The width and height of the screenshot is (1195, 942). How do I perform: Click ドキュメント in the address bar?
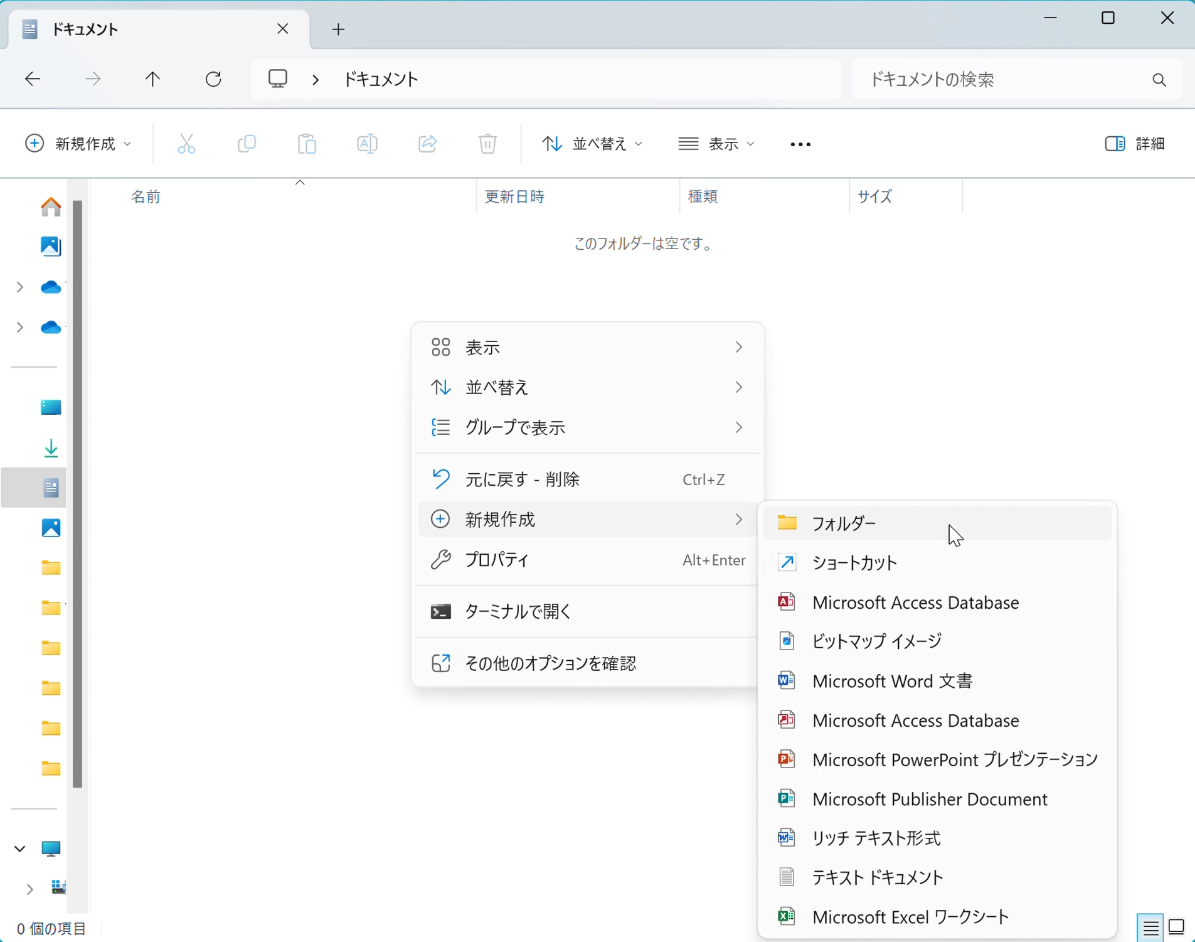tap(381, 80)
